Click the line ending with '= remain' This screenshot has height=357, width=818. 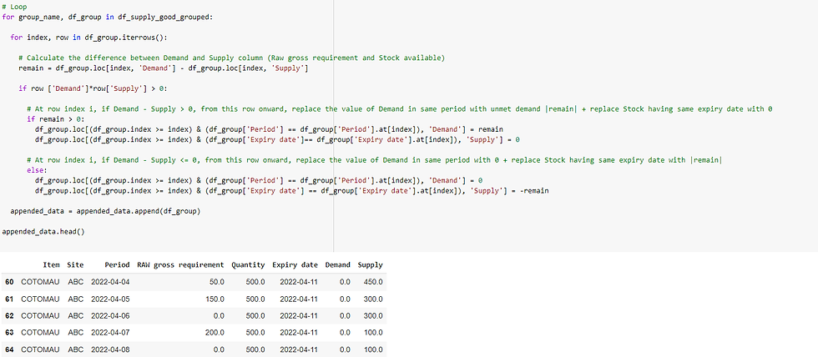(269, 129)
